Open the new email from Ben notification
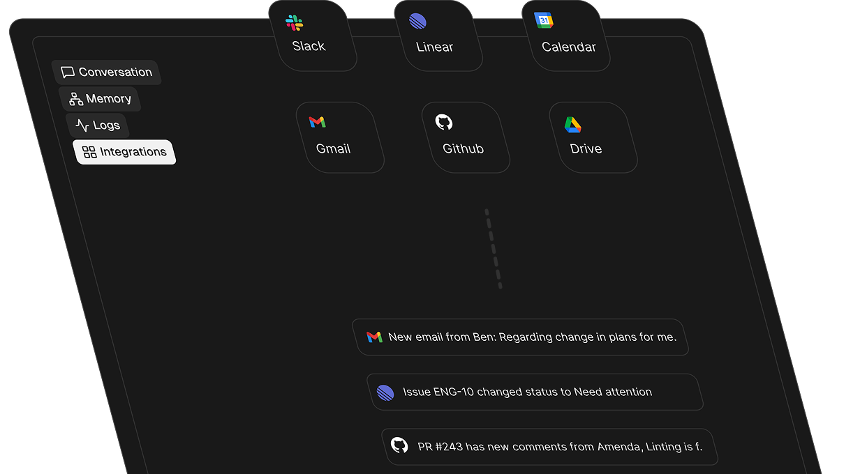This screenshot has height=474, width=867. (x=521, y=337)
